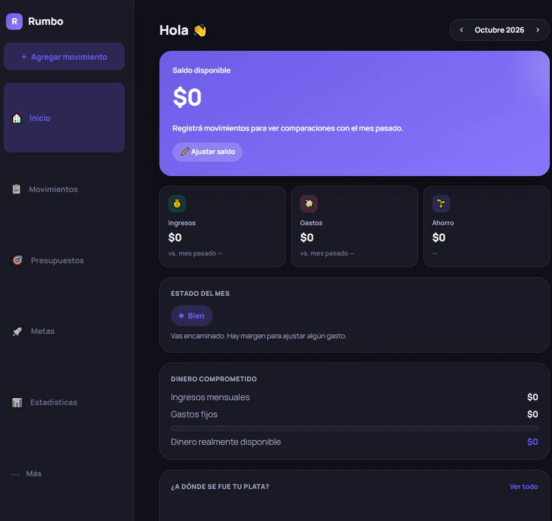
Task: Click the Ingresos money bag icon
Action: (177, 204)
